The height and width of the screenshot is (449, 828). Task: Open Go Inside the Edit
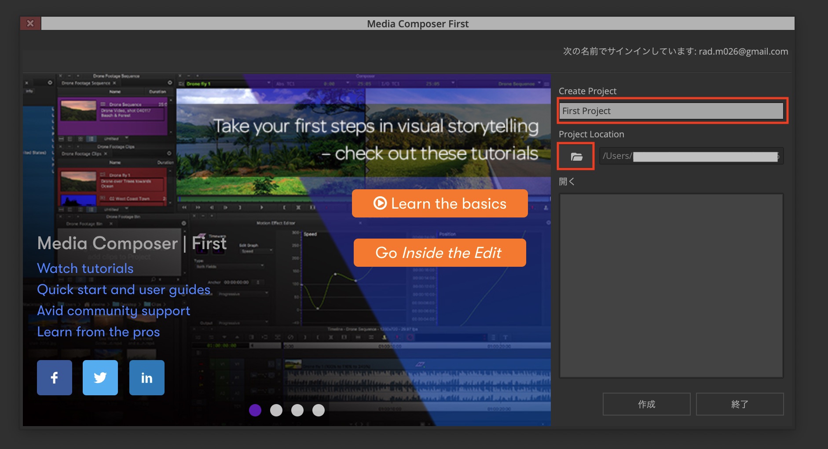440,253
